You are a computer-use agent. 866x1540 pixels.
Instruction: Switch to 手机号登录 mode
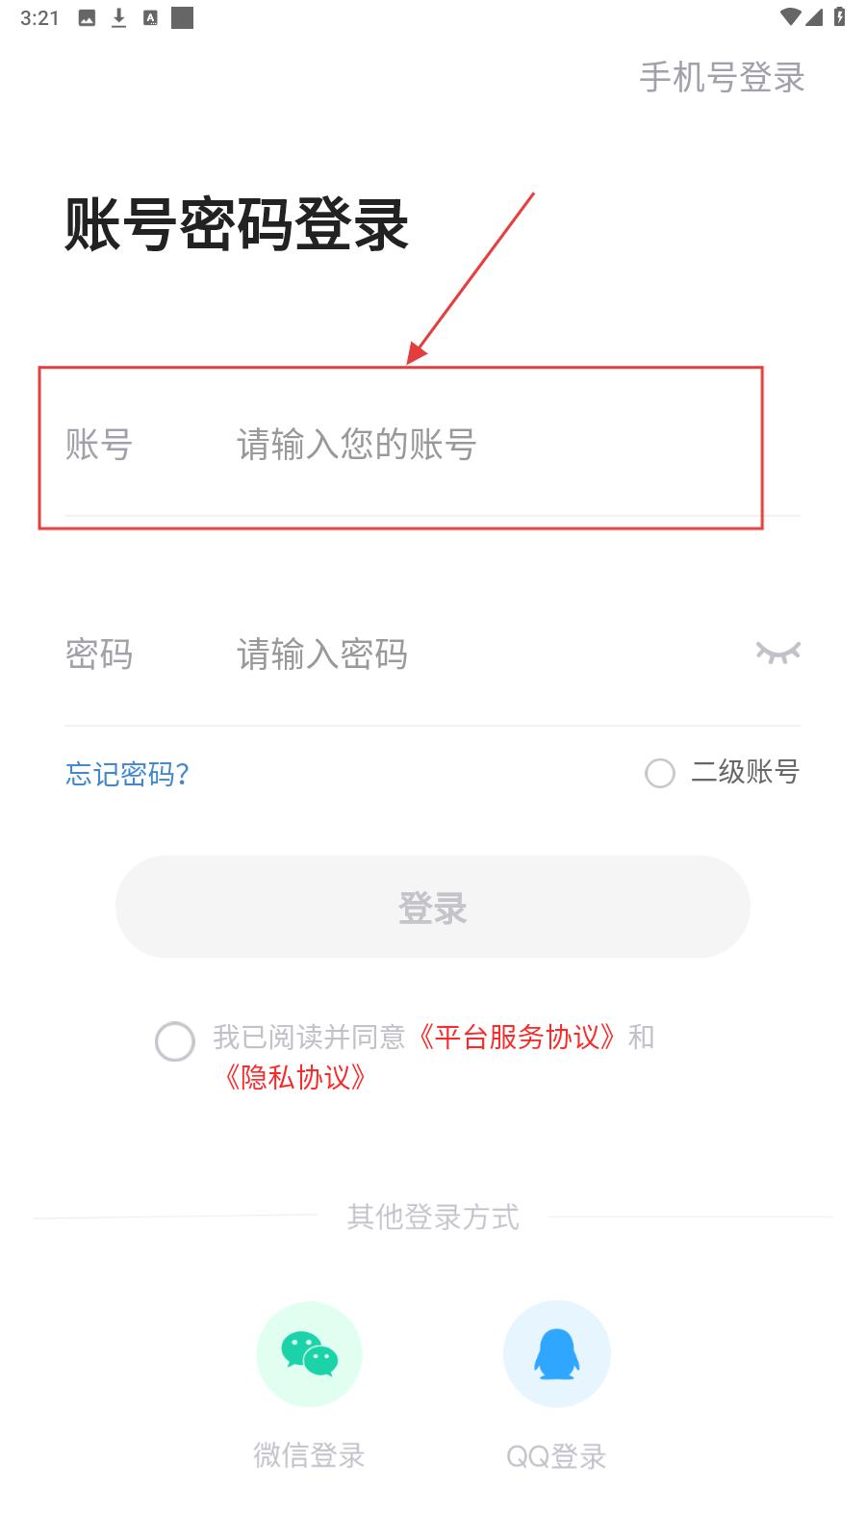pyautogui.click(x=722, y=78)
